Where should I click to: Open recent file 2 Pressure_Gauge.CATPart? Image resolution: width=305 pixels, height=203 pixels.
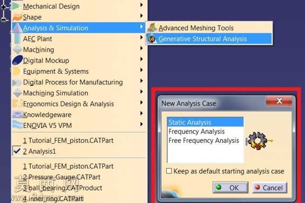(79, 177)
